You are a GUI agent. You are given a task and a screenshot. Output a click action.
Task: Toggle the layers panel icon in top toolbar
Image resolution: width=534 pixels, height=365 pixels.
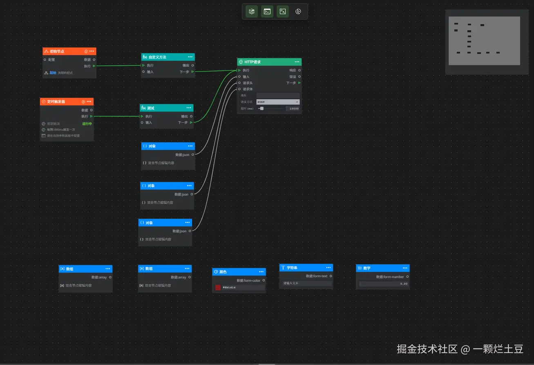(x=252, y=11)
